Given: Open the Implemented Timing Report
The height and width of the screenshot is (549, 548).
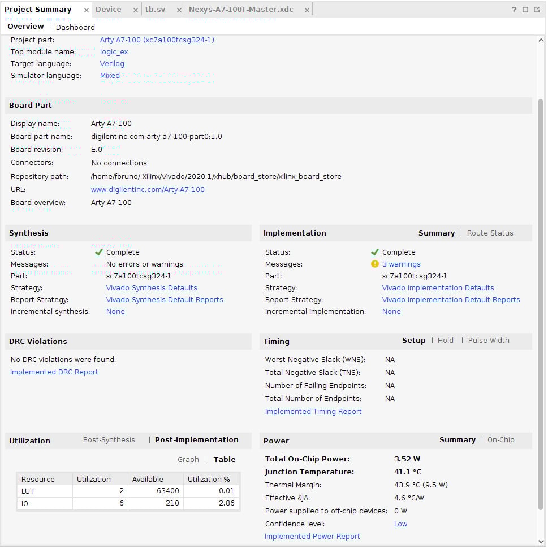Looking at the screenshot, I should (313, 412).
